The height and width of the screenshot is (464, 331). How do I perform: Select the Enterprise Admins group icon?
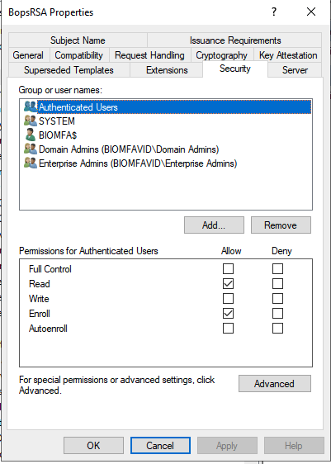click(31, 163)
